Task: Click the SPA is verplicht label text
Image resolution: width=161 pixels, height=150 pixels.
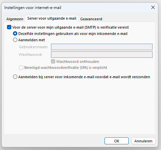Action: (x=66, y=68)
